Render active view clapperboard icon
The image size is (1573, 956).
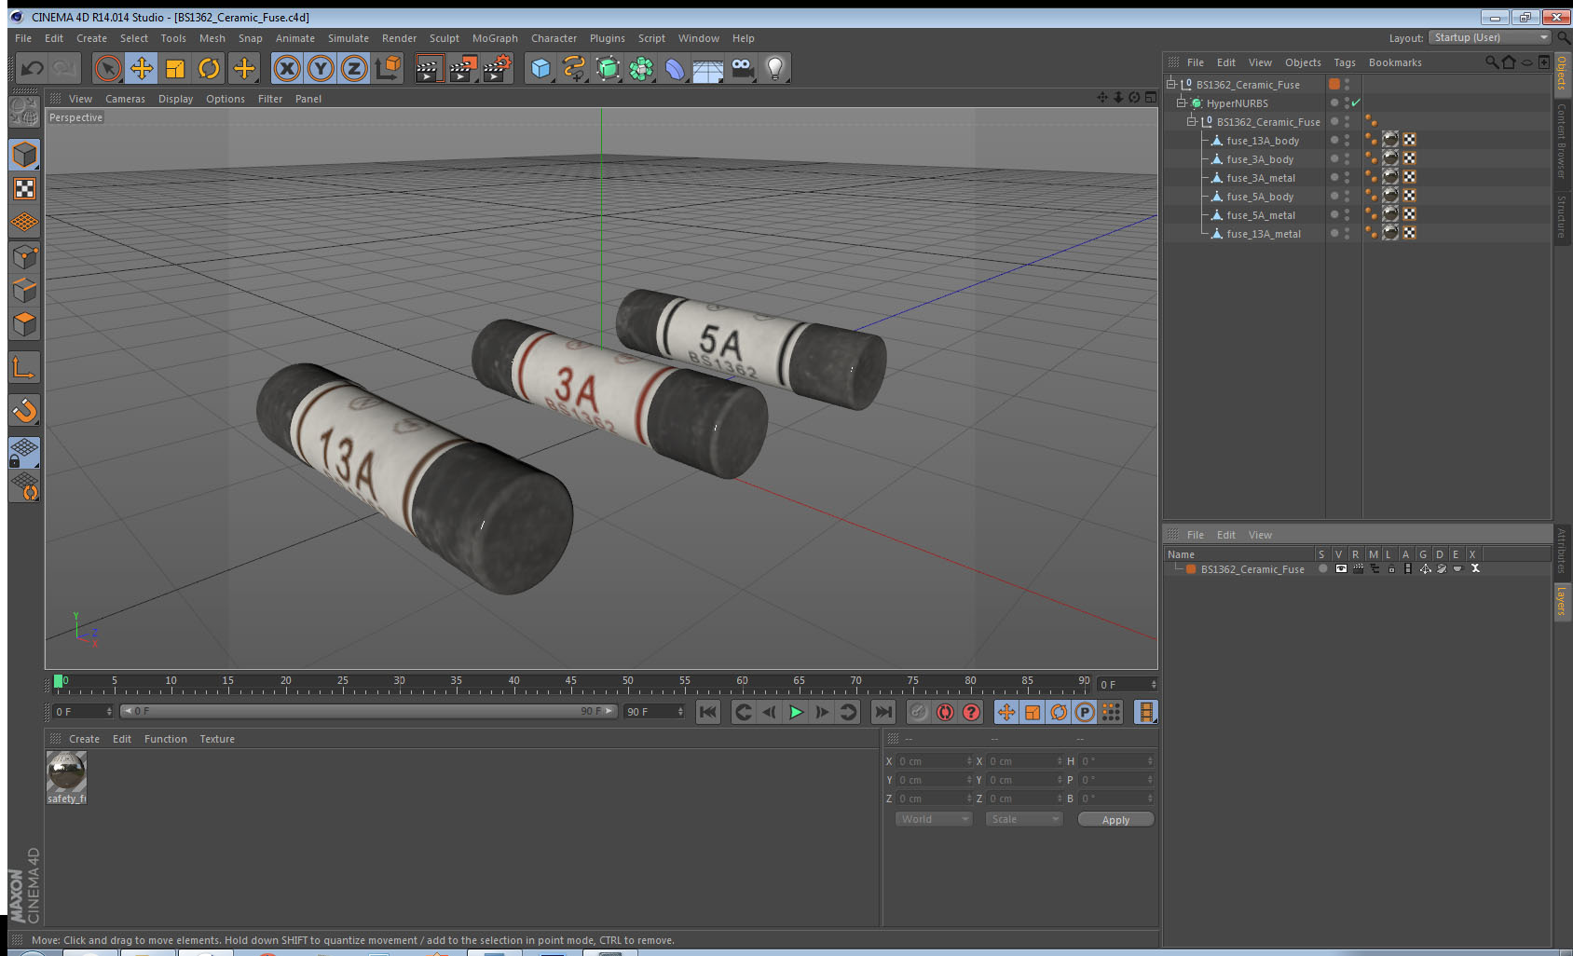[428, 68]
